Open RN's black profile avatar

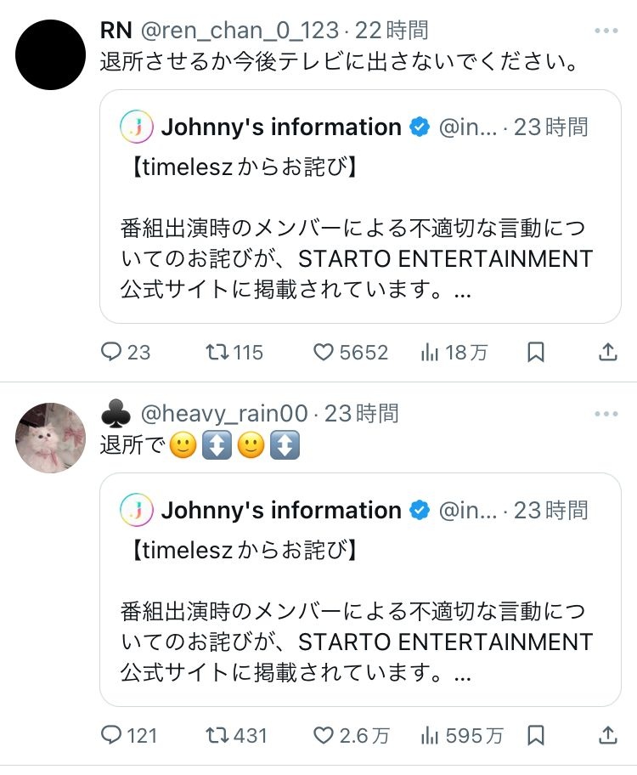click(x=51, y=55)
